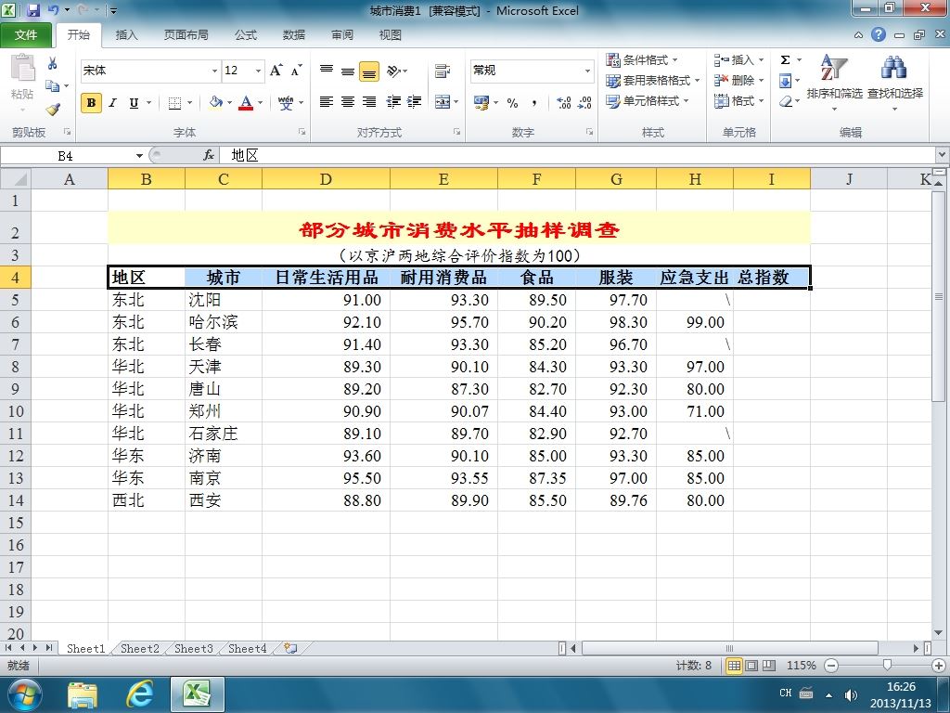
Task: Apply the cell borders icon
Action: (x=174, y=103)
